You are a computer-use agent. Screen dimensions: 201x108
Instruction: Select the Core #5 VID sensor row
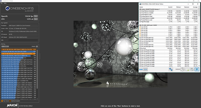tap(169, 36)
